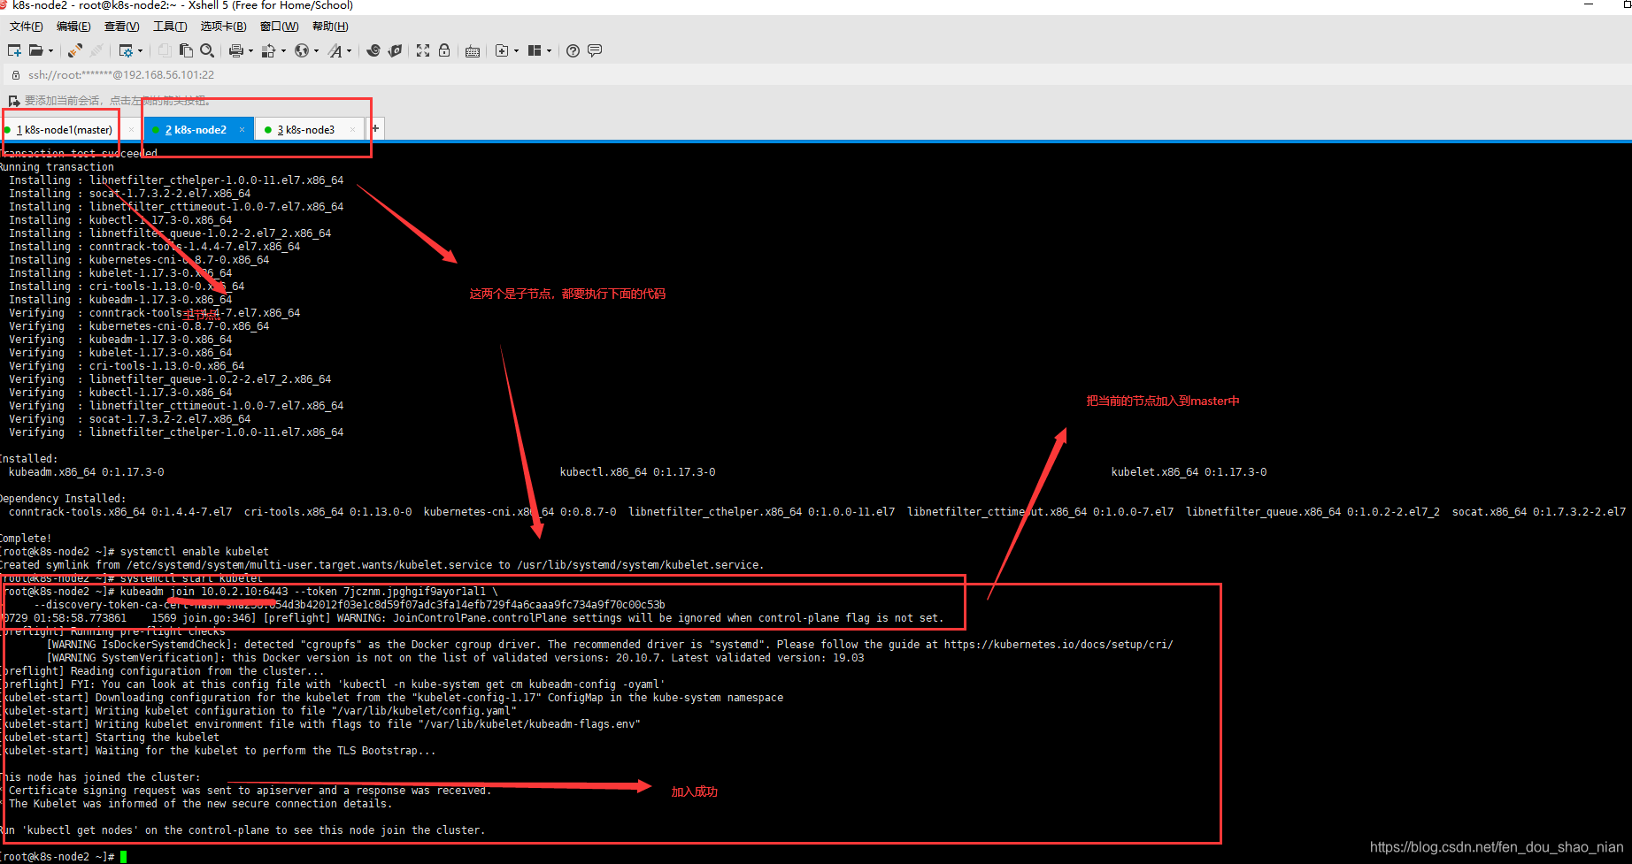Create a new session with toolbar icon
1632x864 pixels.
tap(14, 50)
